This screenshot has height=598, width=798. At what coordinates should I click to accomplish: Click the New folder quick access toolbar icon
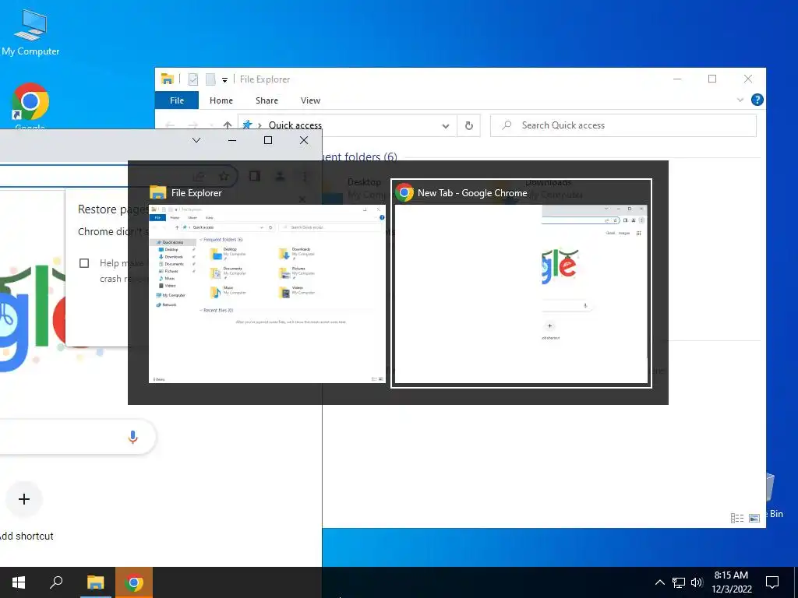click(210, 79)
